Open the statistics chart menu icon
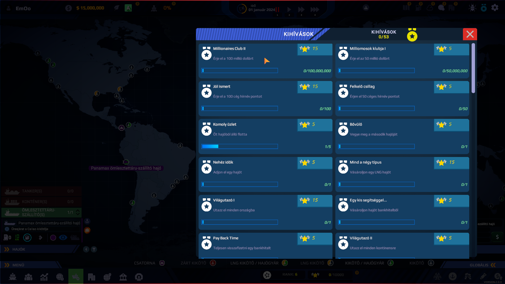This screenshot has height=284, width=505. [x=44, y=277]
